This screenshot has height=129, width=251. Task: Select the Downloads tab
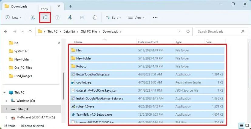pyautogui.click(x=33, y=6)
